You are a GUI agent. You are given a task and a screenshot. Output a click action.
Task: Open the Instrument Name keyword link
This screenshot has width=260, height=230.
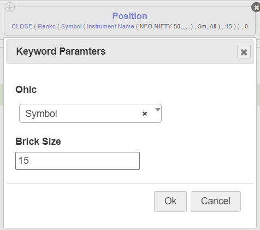click(x=110, y=26)
